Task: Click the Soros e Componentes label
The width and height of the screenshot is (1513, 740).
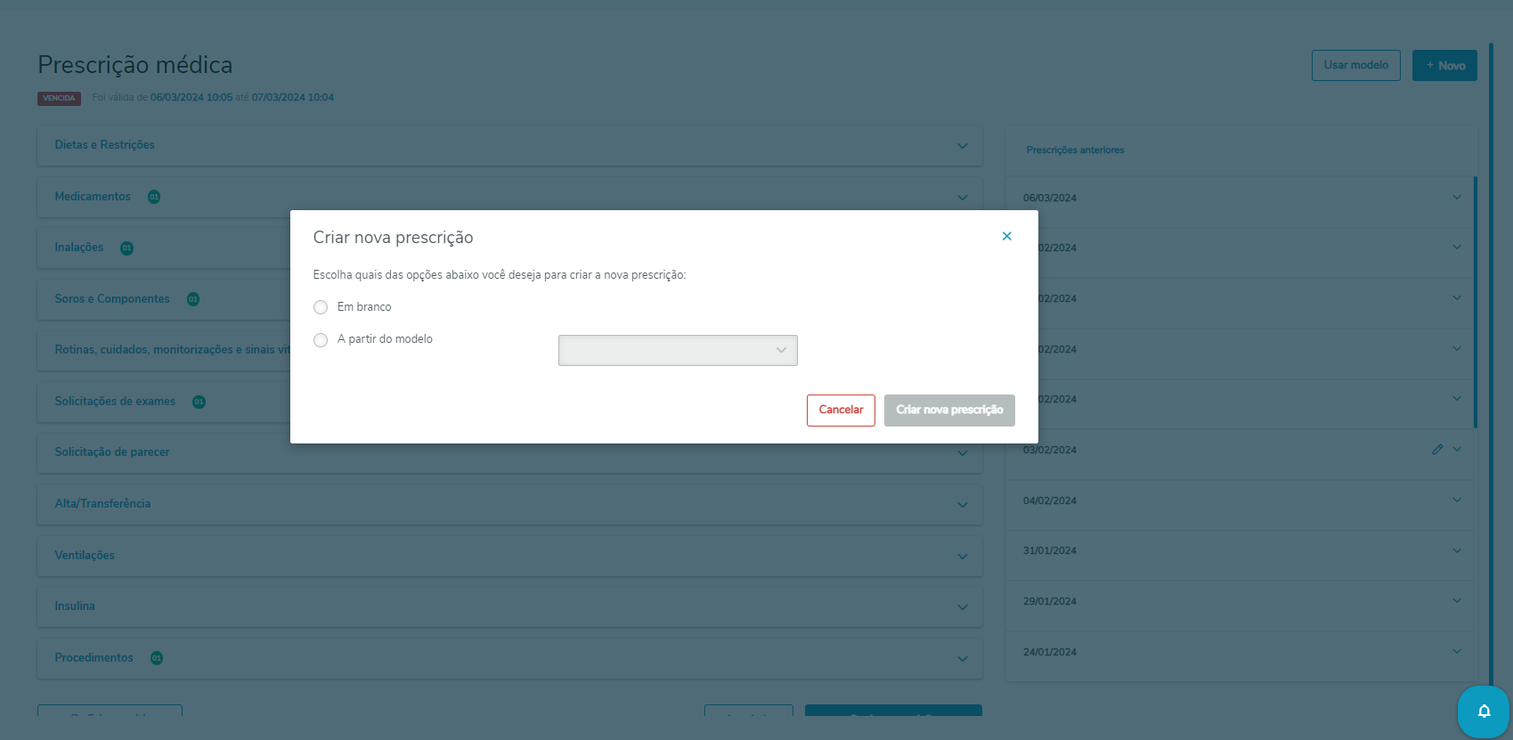Action: pos(112,299)
